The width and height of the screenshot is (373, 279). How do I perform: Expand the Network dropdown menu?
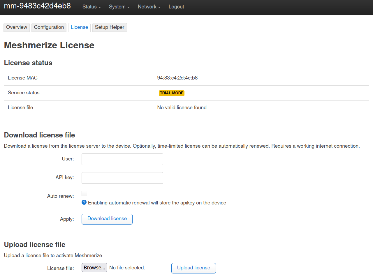[x=149, y=7]
